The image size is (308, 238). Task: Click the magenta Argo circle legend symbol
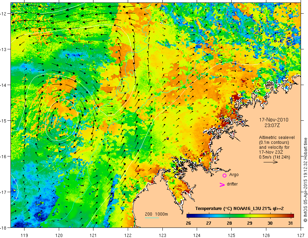[224, 175]
